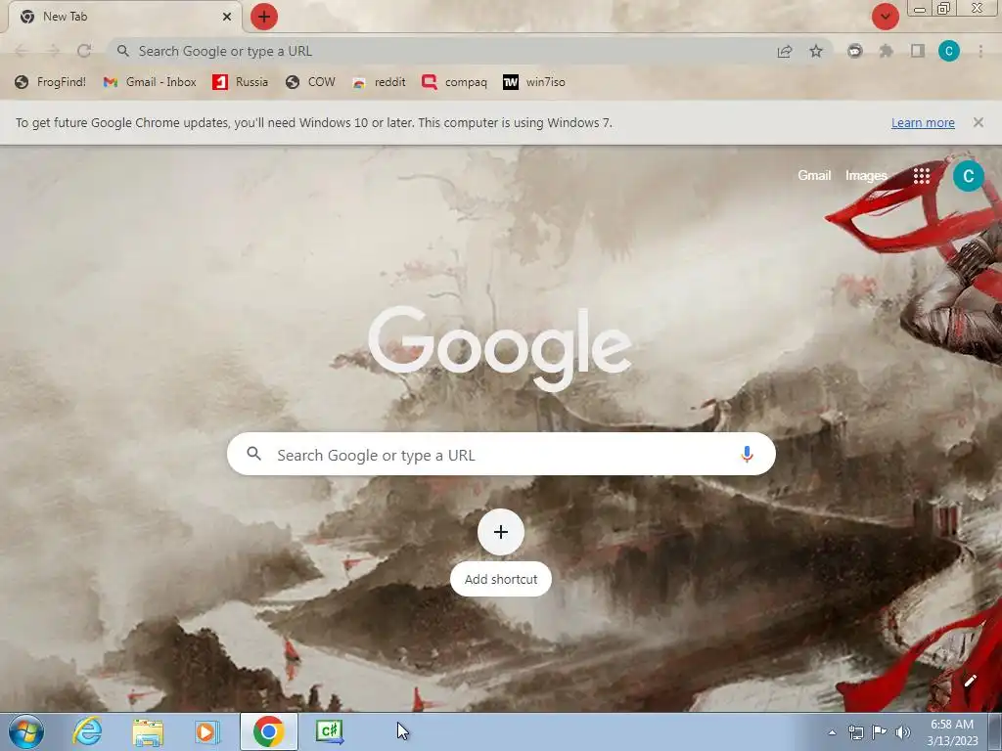1002x751 pixels.
Task: Close the New Tab tab
Action: click(x=227, y=17)
